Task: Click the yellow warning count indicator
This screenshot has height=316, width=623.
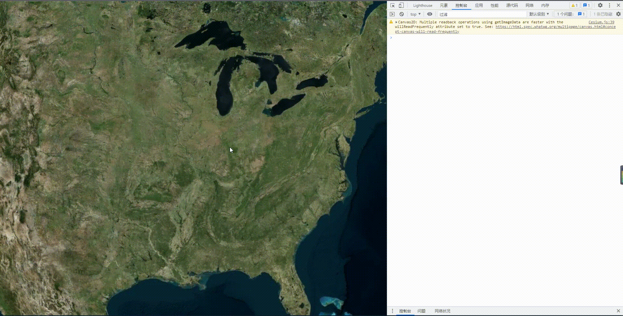Action: click(575, 5)
